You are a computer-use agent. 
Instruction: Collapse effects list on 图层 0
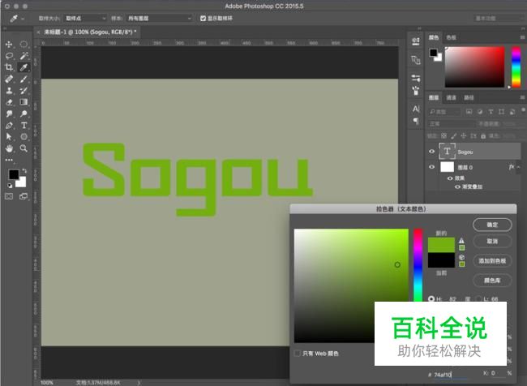coord(519,167)
